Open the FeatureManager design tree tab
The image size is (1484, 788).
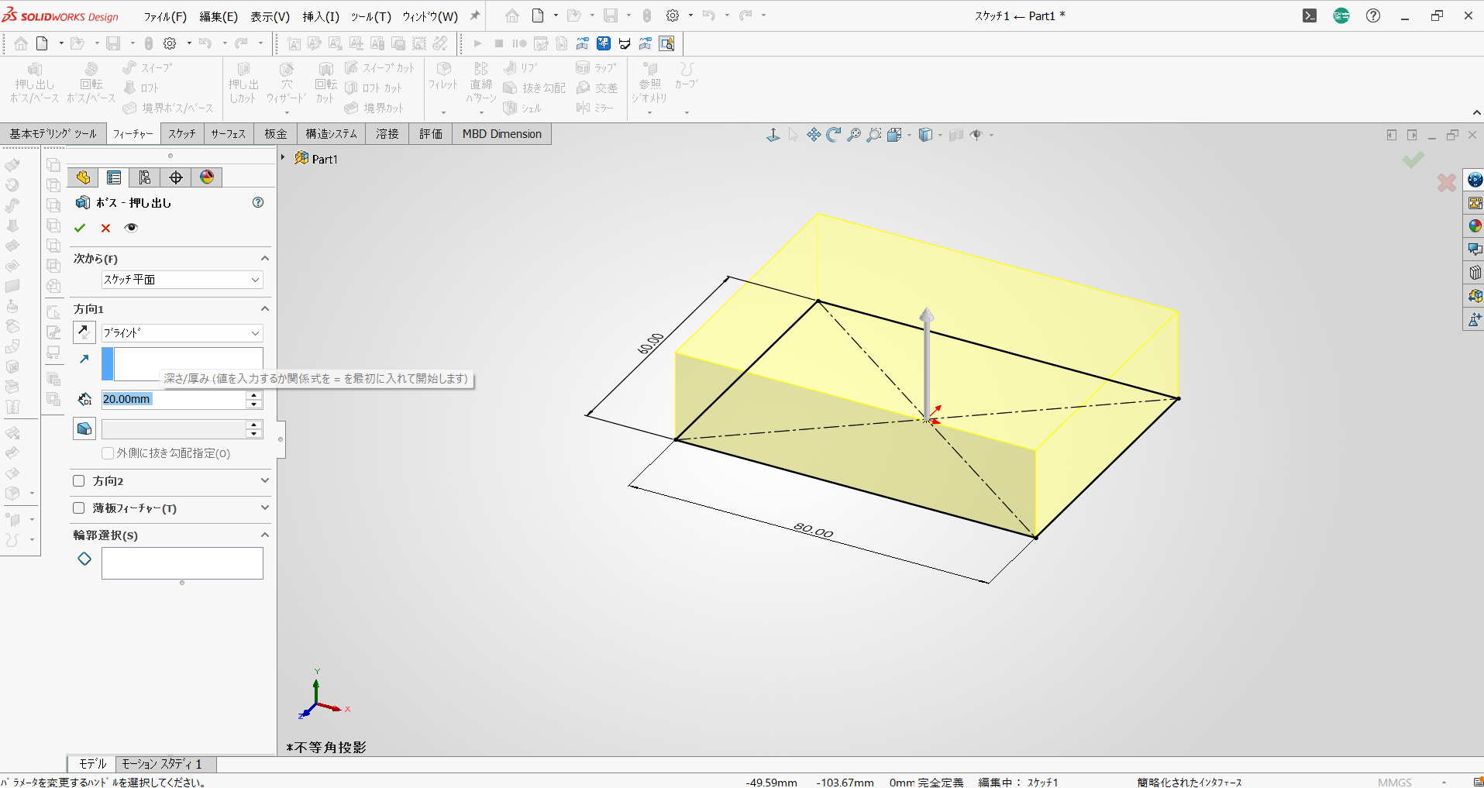click(x=83, y=177)
